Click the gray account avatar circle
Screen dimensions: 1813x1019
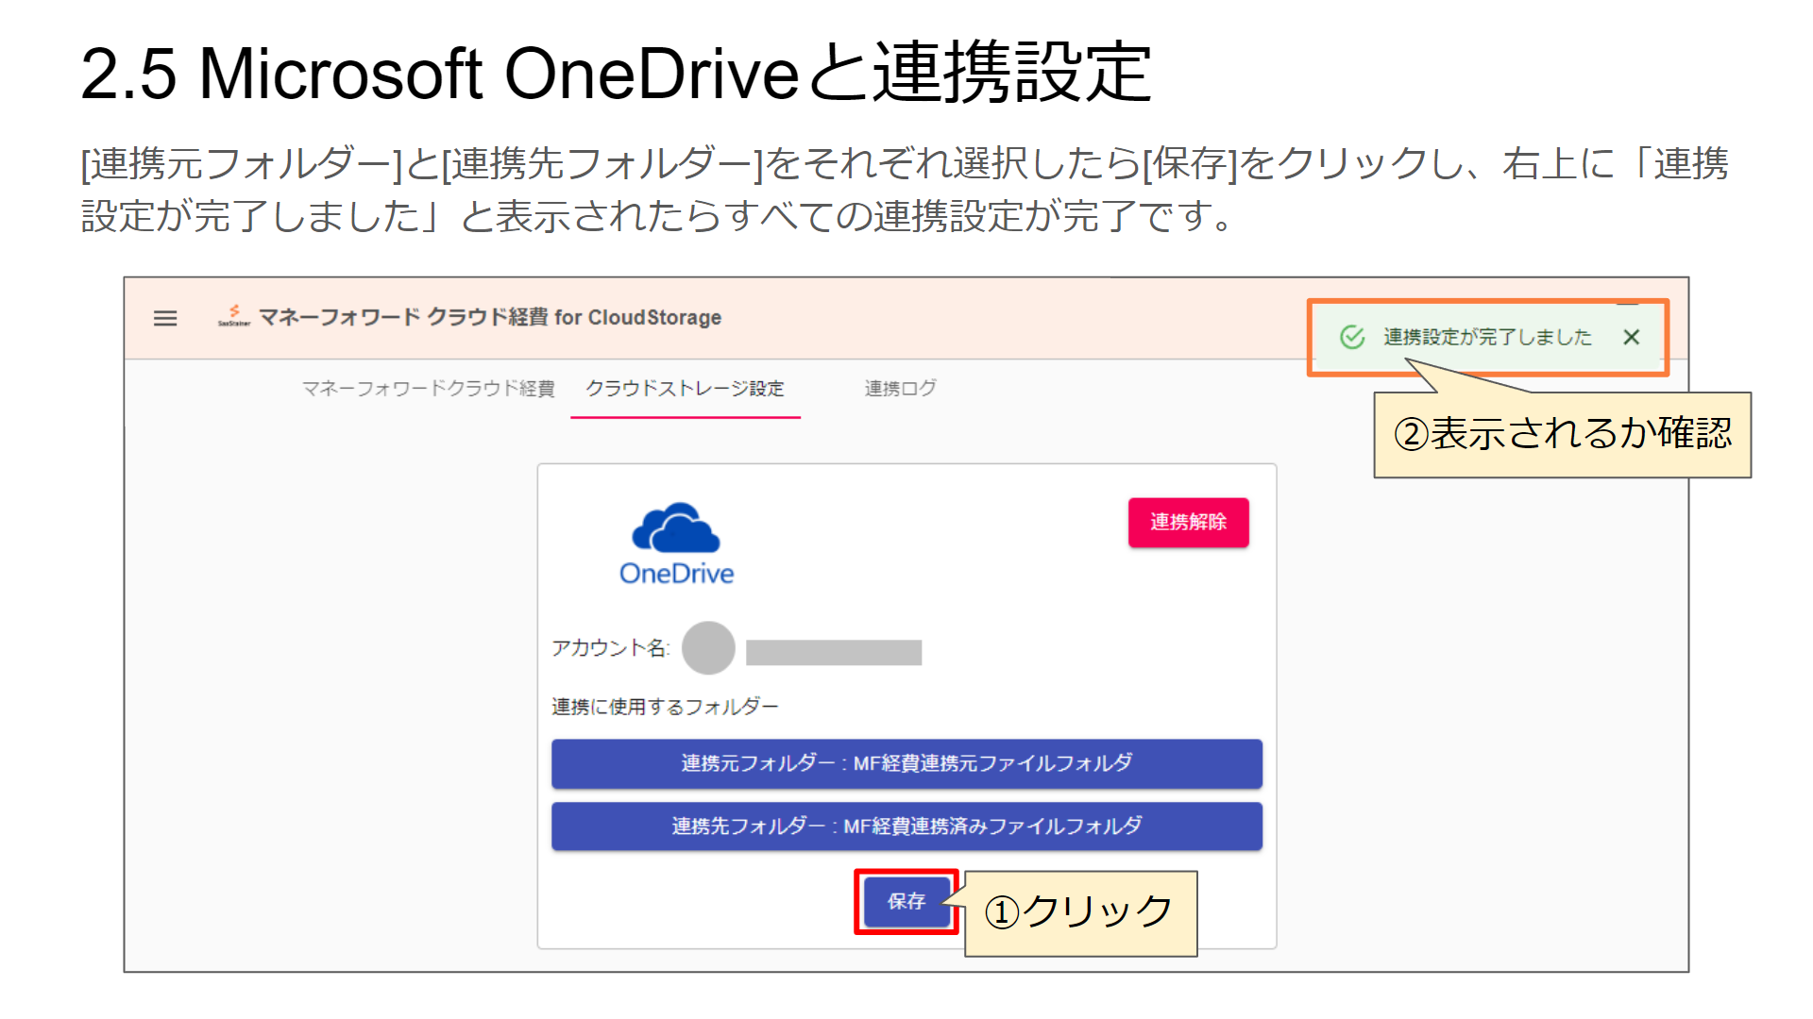pos(708,647)
